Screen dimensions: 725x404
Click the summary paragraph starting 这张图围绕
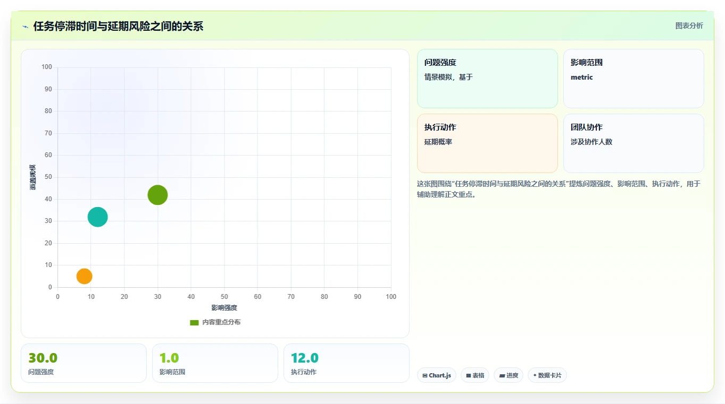coord(559,189)
